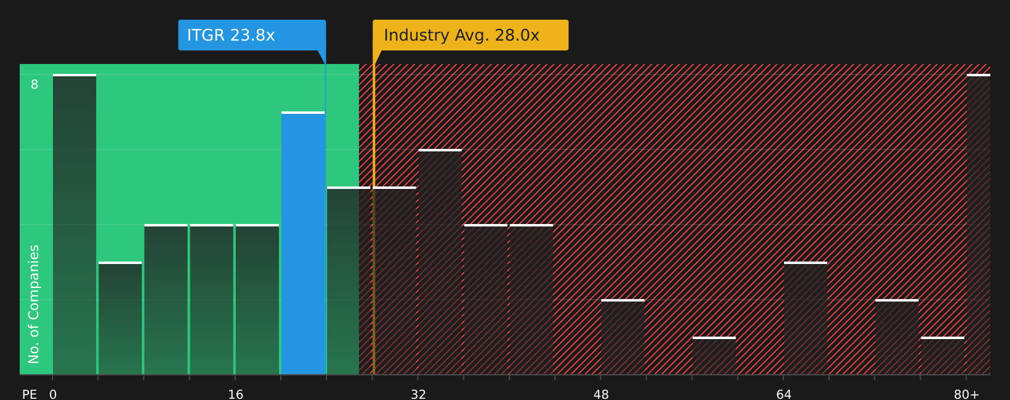The height and width of the screenshot is (400, 1010).
Task: Click the tallest bar starting at PE 0
Action: 75,224
